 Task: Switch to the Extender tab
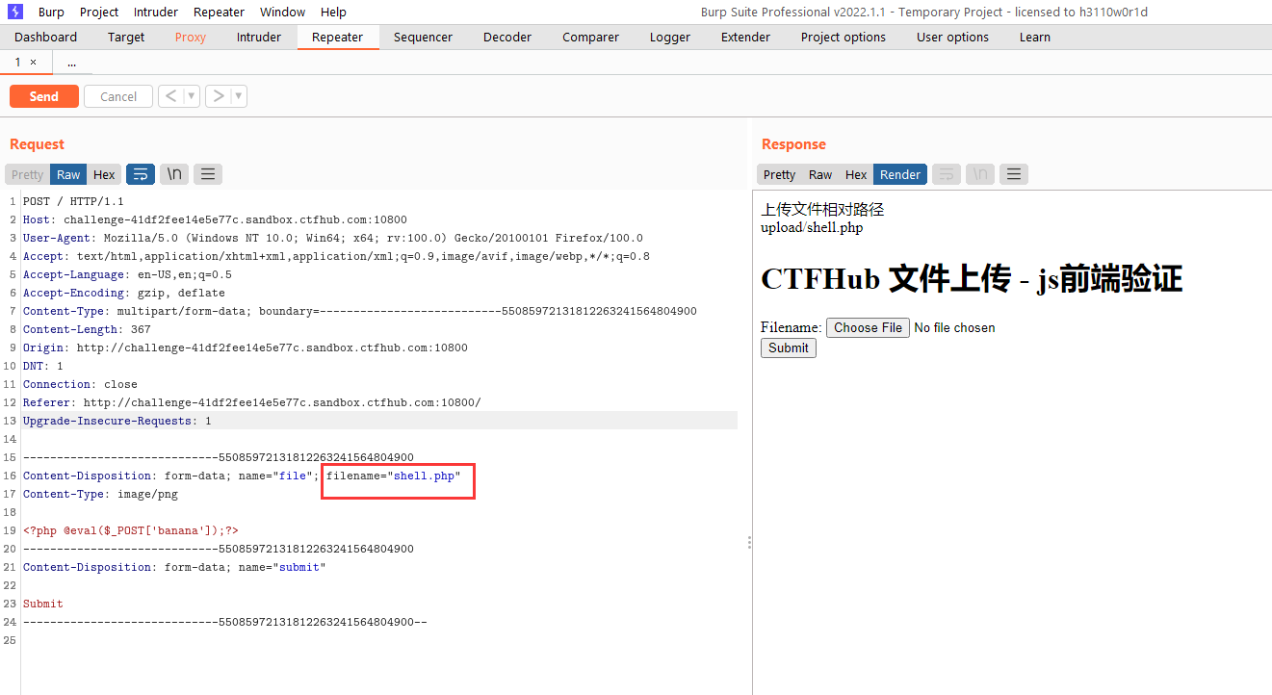[x=745, y=37]
